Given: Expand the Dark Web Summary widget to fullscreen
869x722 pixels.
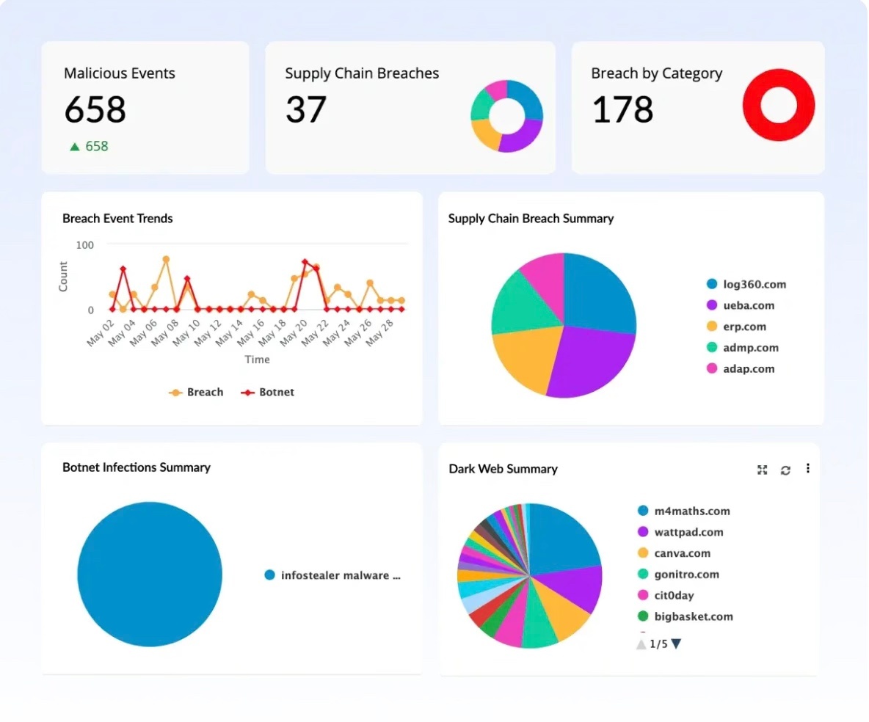Looking at the screenshot, I should point(762,470).
